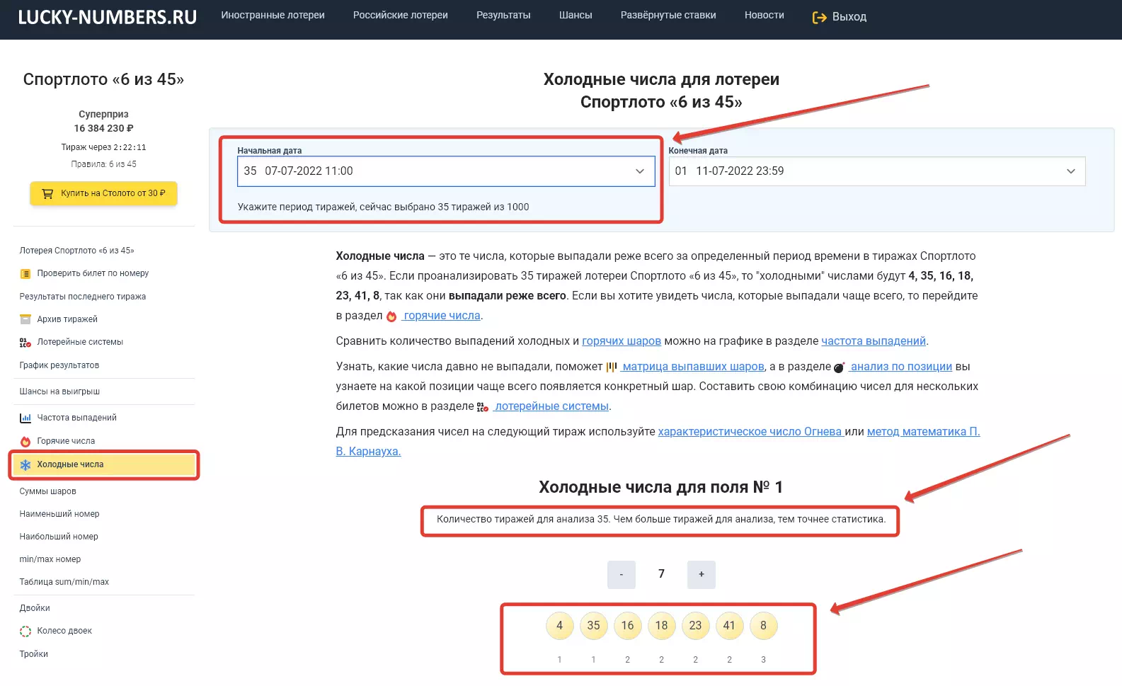The height and width of the screenshot is (686, 1122).
Task: Click the shopping cart icon on the buy button
Action: point(47,193)
